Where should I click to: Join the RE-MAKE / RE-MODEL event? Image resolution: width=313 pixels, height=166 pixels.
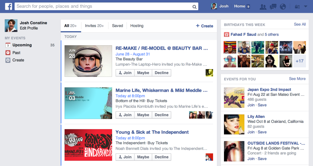125,73
